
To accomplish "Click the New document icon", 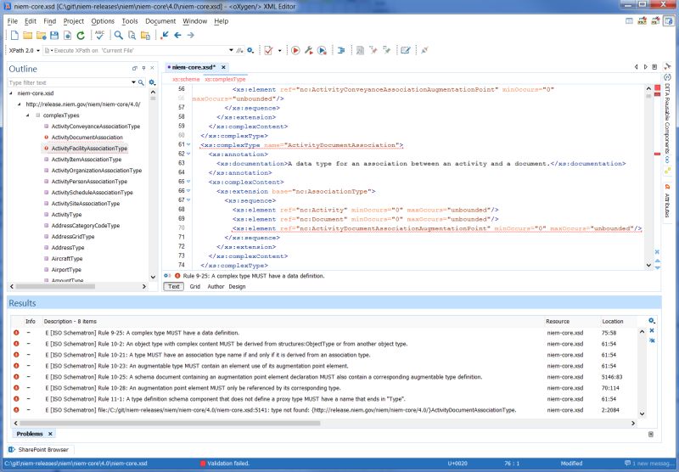I will click(x=14, y=36).
